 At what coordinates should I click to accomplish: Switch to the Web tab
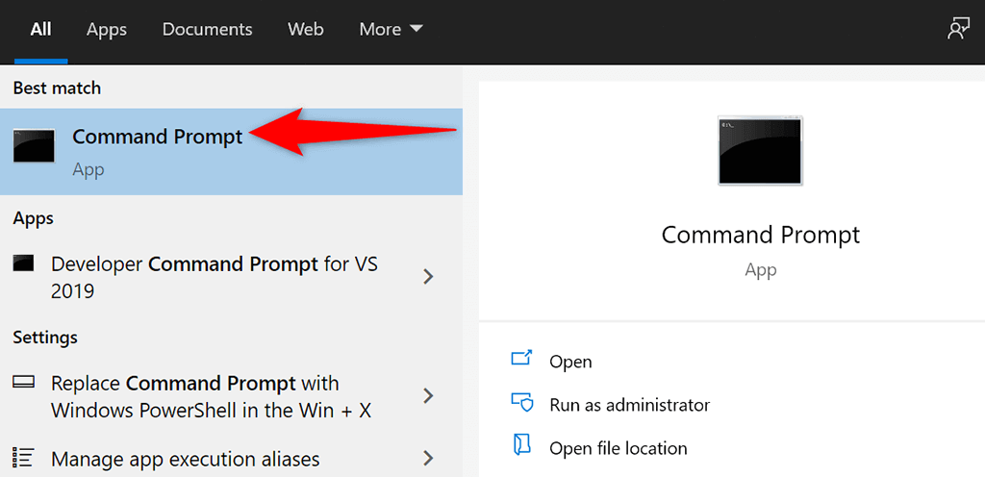coord(305,30)
